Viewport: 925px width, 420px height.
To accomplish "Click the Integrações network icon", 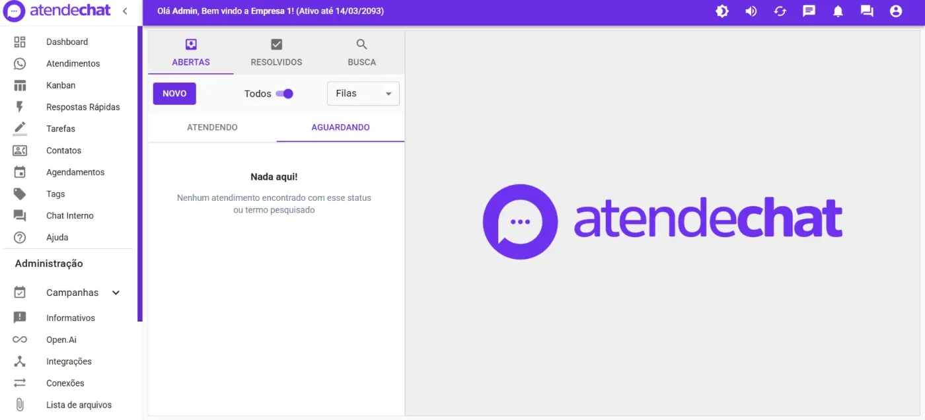I will (x=20, y=361).
